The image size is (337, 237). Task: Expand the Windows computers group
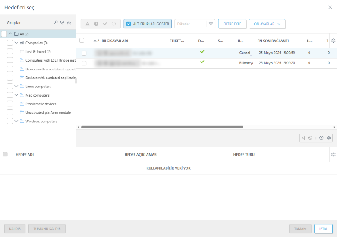click(16, 121)
